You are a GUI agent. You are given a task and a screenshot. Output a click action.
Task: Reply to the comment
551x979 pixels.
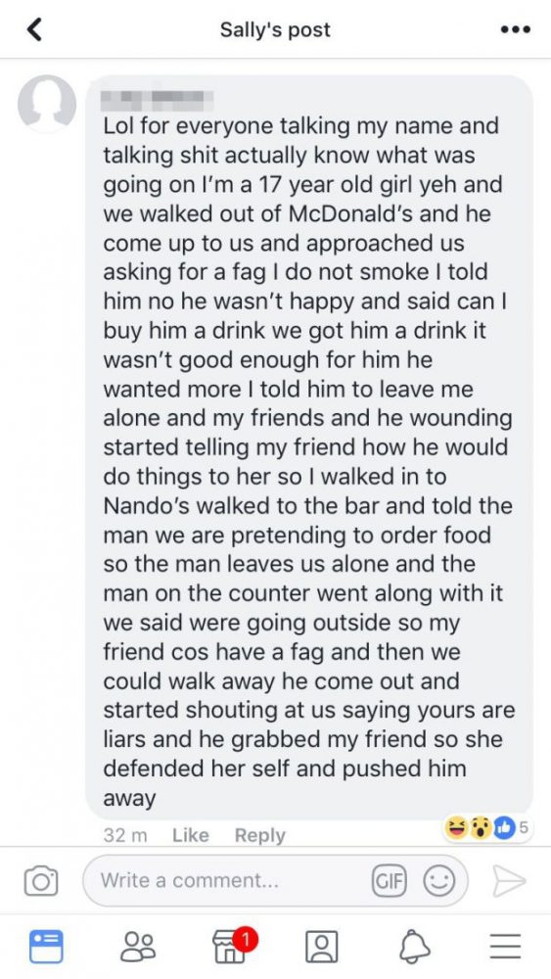tap(259, 835)
